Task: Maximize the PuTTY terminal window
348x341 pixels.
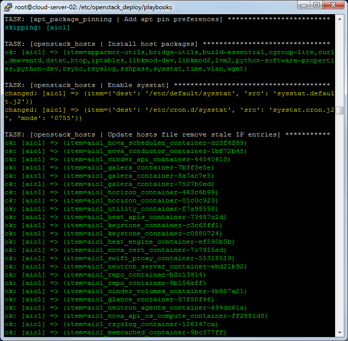Action: tap(316, 5)
